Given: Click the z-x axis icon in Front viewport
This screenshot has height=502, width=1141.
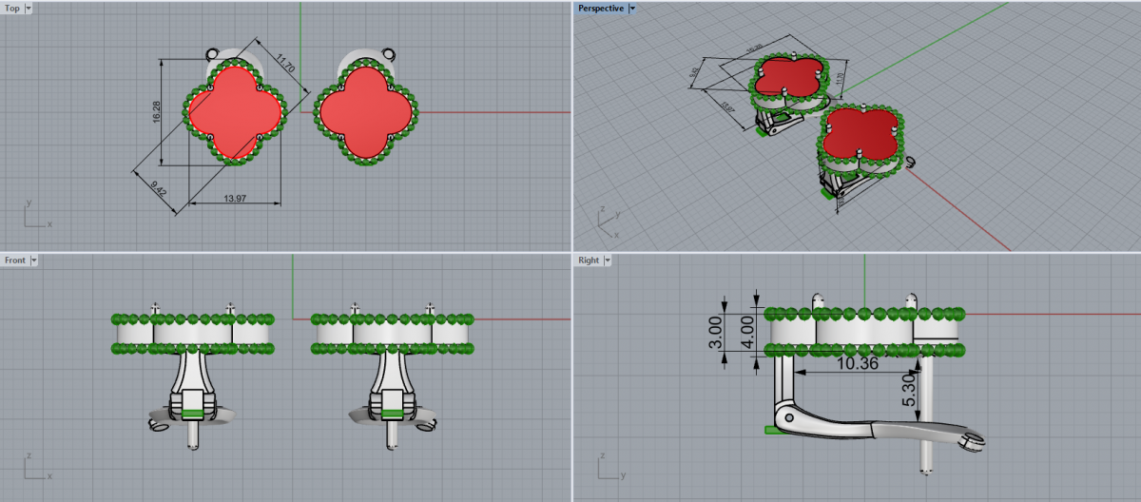Looking at the screenshot, I should 36,468.
